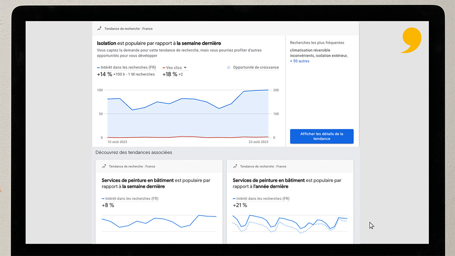Click the trend icon in the 'l'année dernière' painting card
This screenshot has height=256, width=455.
coord(235,166)
